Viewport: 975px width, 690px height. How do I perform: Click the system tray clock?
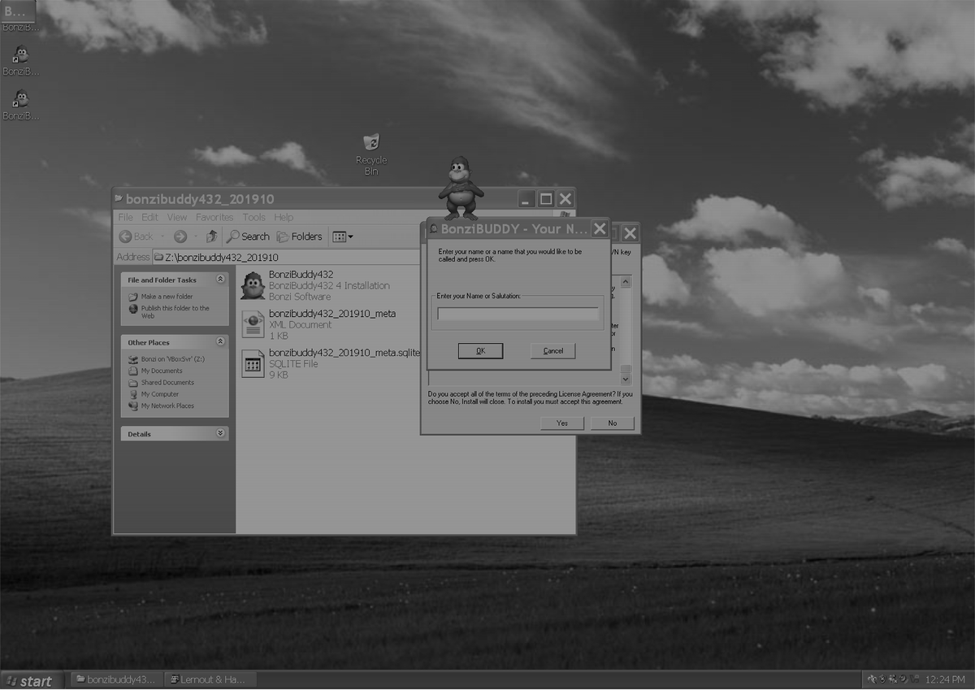click(945, 679)
